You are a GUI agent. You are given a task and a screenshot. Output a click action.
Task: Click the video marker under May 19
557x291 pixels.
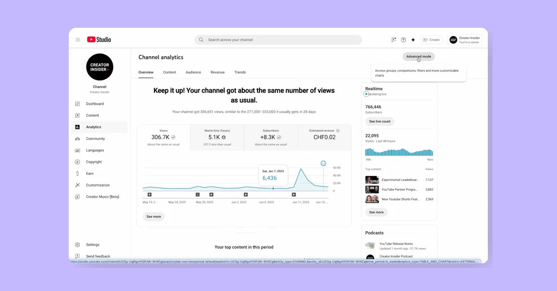pos(149,195)
